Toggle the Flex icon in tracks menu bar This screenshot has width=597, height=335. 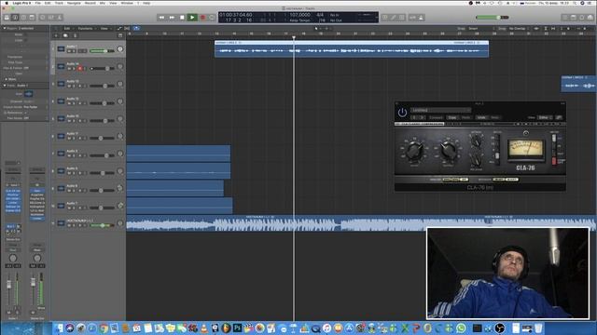pyautogui.click(x=127, y=29)
